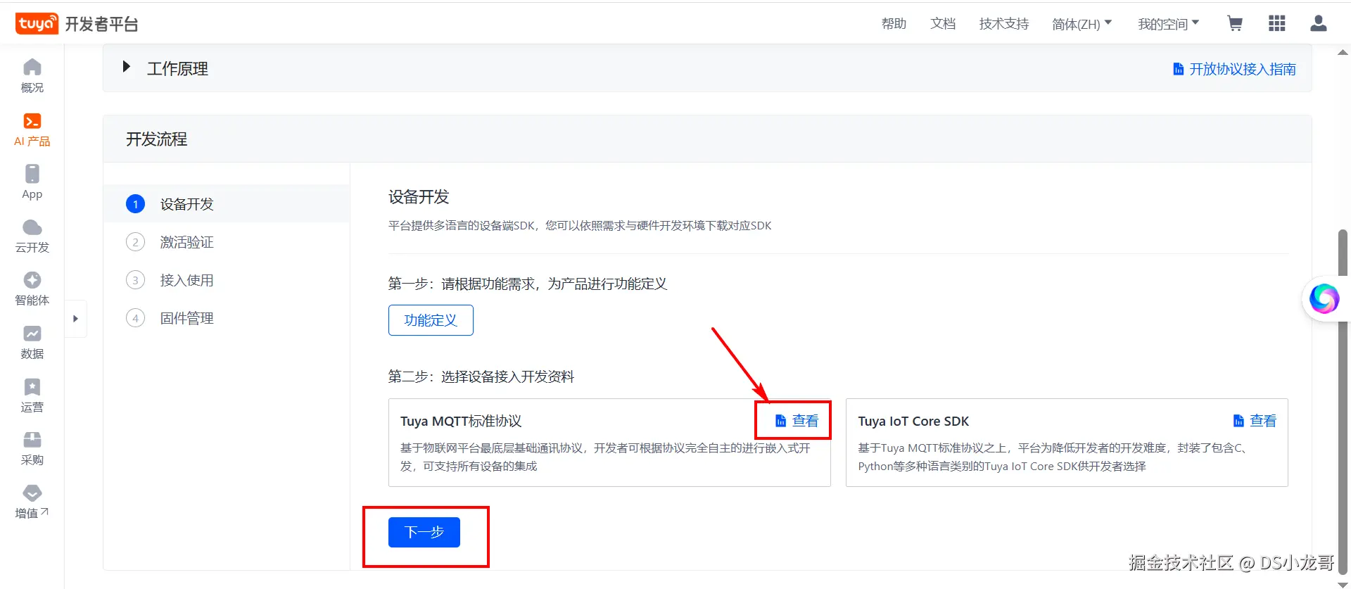Open the App section in the sidebar
The width and height of the screenshot is (1351, 589).
pyautogui.click(x=32, y=182)
